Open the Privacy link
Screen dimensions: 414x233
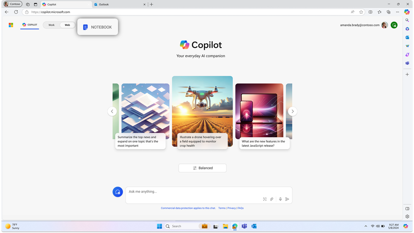click(x=231, y=208)
